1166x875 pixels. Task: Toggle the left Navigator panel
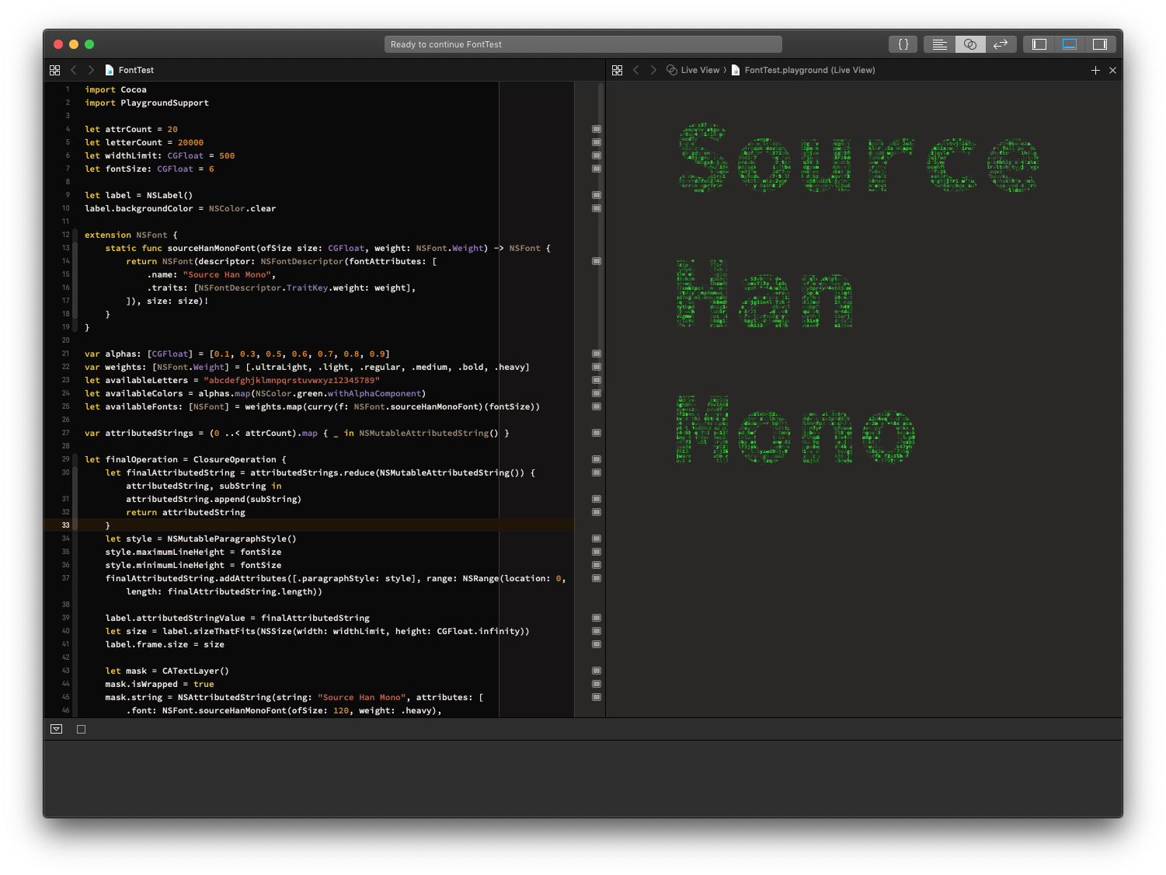[1039, 44]
